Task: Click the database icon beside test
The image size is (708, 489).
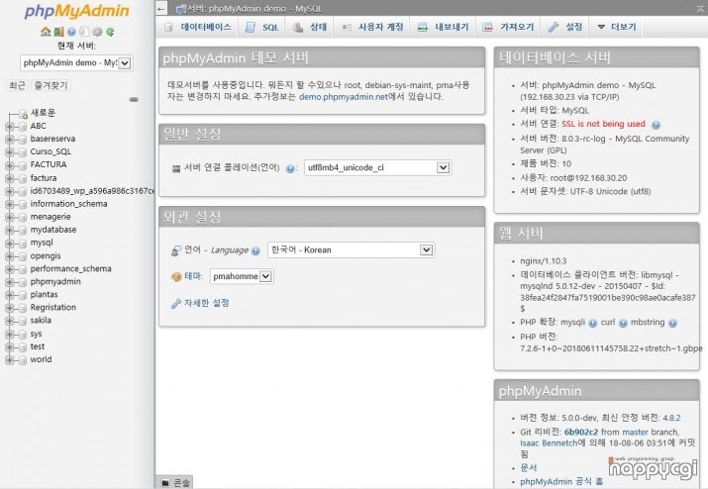Action: (x=23, y=347)
